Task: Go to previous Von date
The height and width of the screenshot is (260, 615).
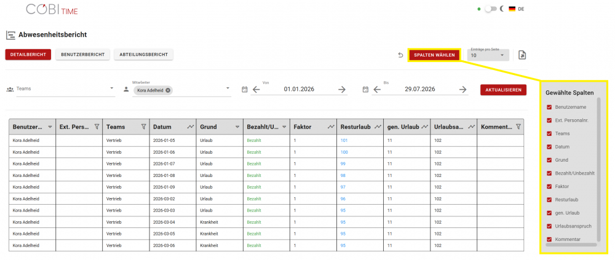Action: click(256, 90)
